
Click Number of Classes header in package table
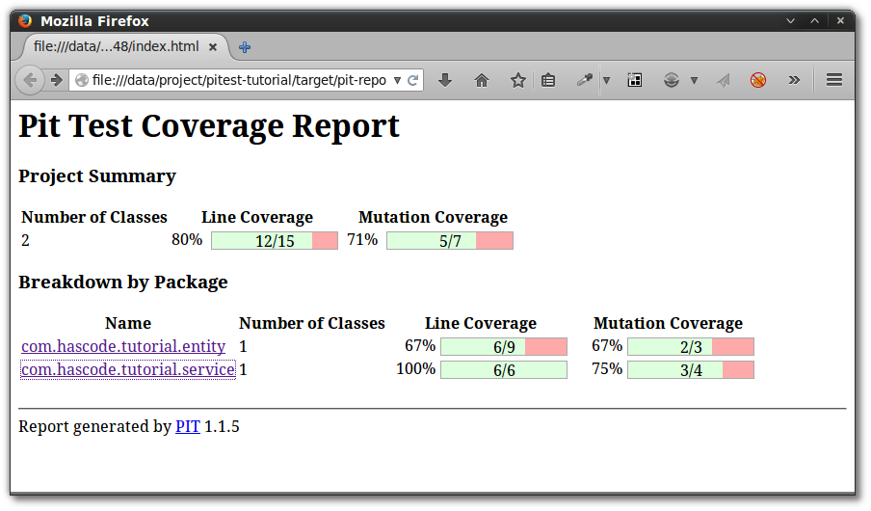311,323
